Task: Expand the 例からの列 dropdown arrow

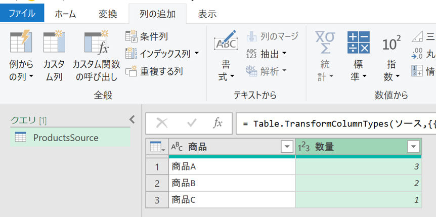Action: 31,76
